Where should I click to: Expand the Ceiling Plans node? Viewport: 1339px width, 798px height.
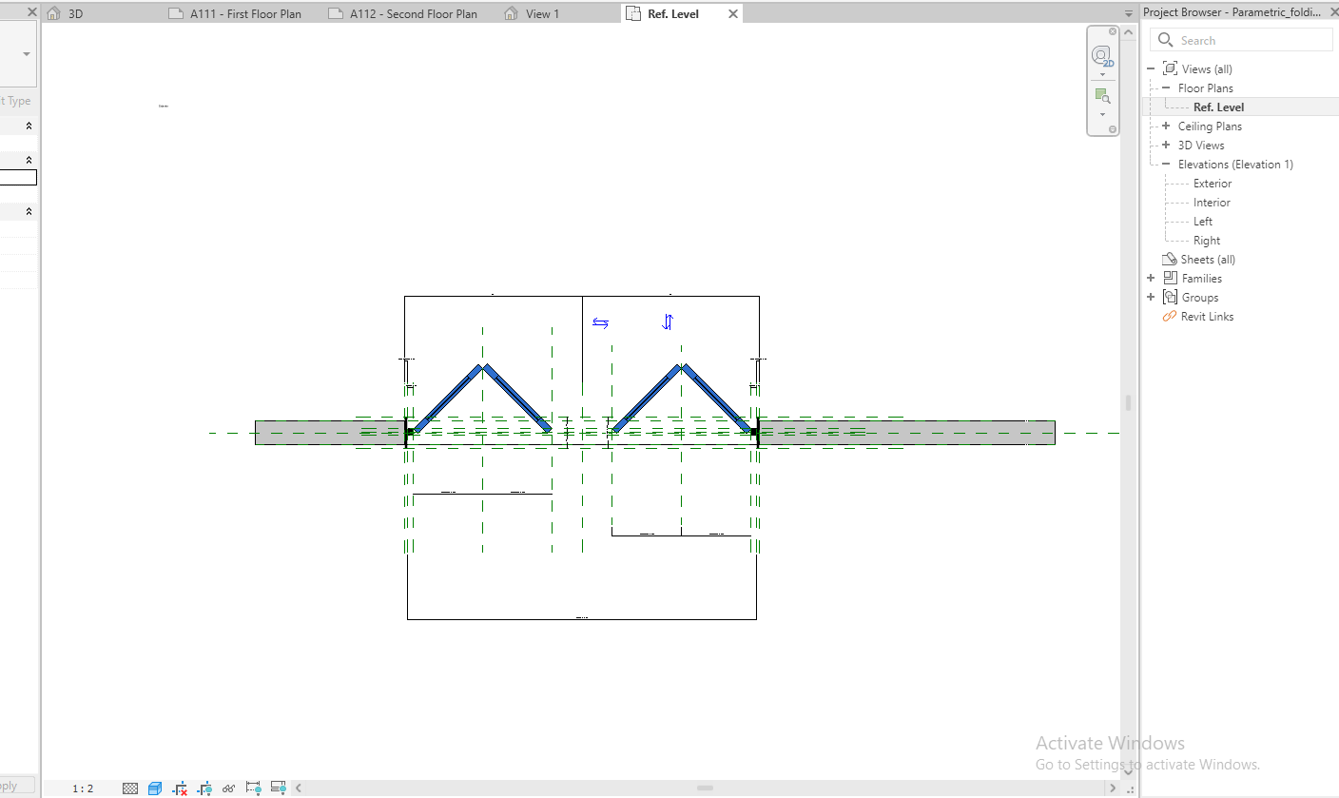pos(1166,126)
